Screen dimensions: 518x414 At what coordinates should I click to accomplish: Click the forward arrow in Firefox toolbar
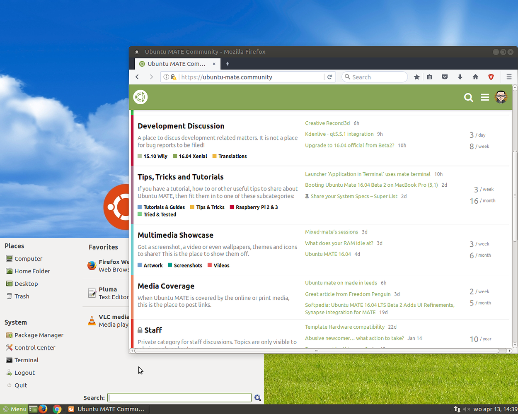151,77
